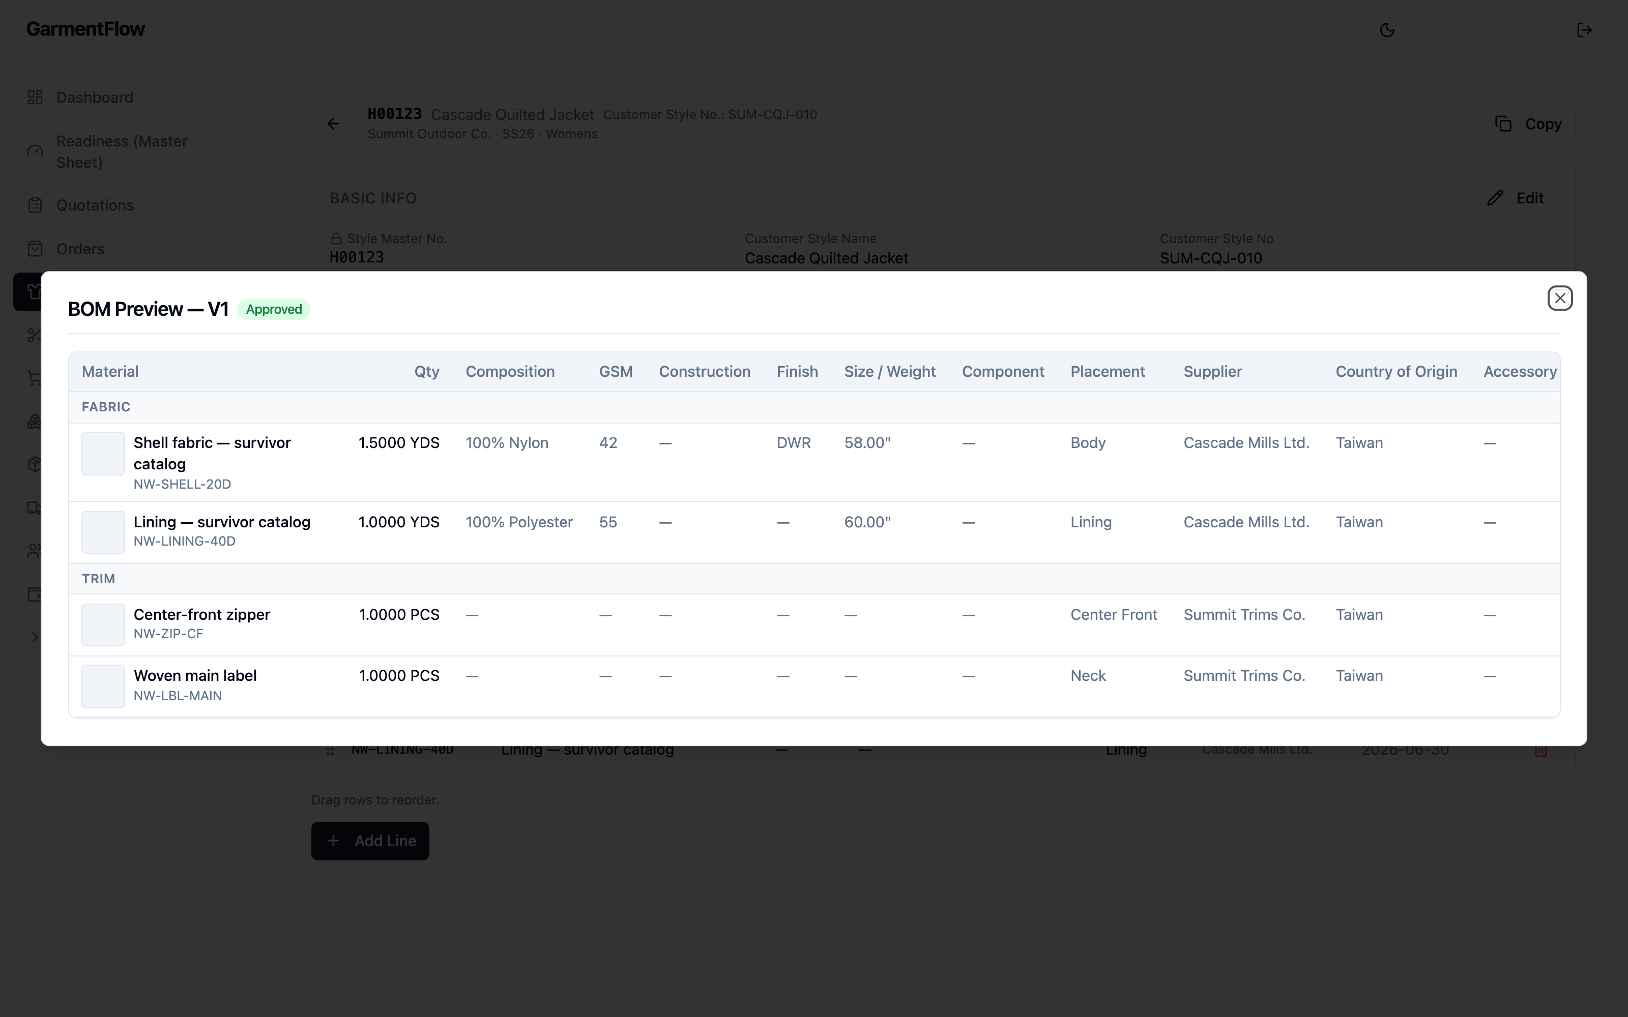Click the logout icon in header
This screenshot has width=1628, height=1017.
(x=1584, y=31)
